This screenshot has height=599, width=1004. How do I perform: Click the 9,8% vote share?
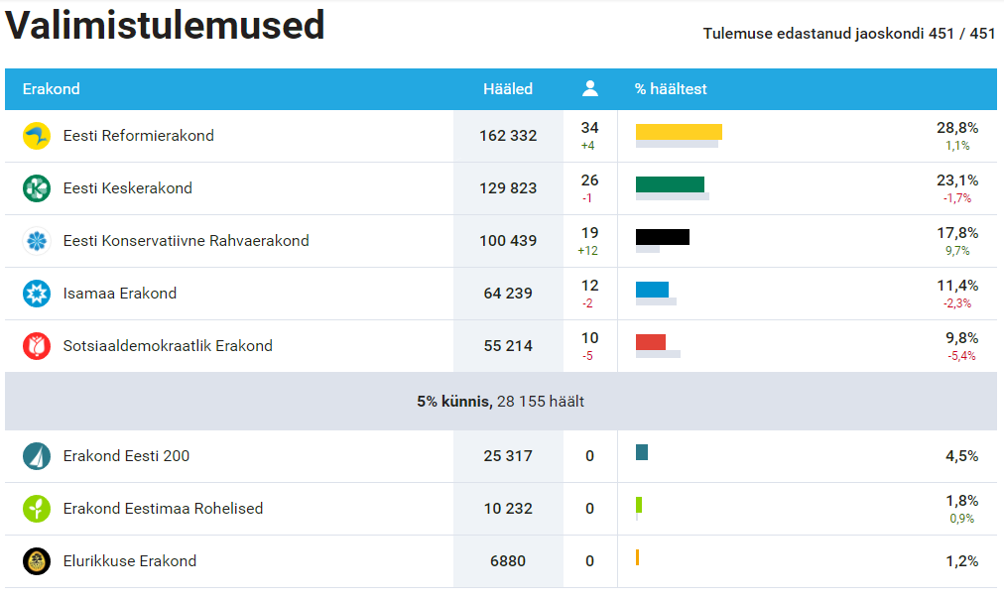click(961, 338)
